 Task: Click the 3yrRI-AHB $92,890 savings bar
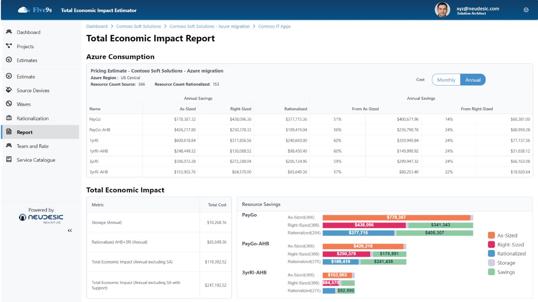click(345, 291)
